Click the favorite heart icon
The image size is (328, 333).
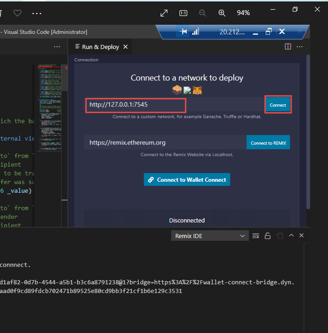[x=17, y=13]
